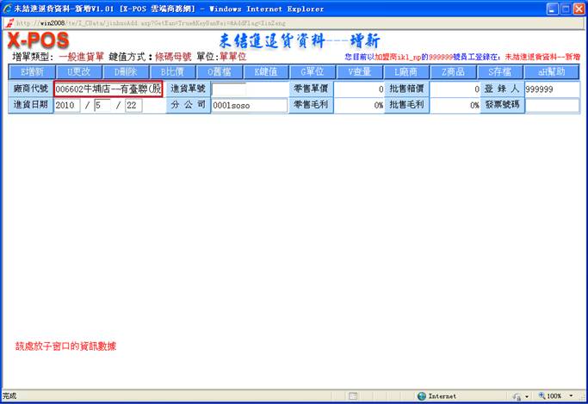Click the Internet security zone globe icon
This screenshot has height=404, width=588.
click(x=422, y=396)
